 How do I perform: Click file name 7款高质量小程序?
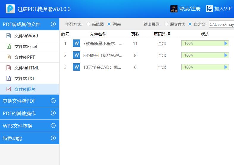point(103,44)
